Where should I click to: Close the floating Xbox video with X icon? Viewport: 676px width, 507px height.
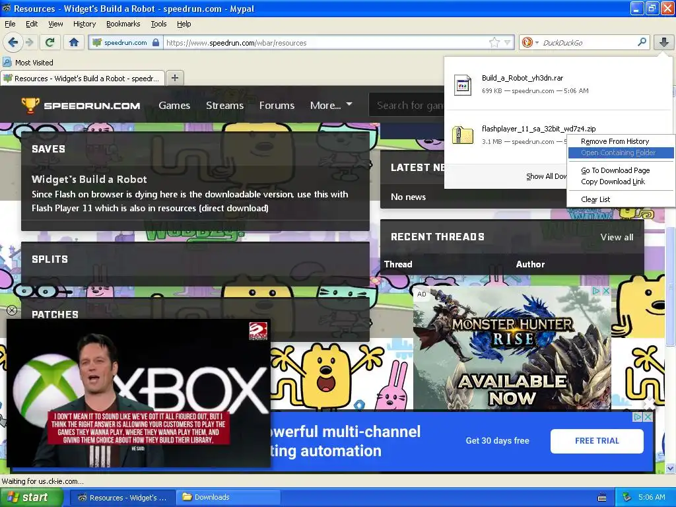(12, 310)
